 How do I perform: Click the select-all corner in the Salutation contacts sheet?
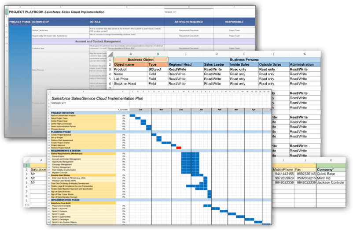[27, 160]
